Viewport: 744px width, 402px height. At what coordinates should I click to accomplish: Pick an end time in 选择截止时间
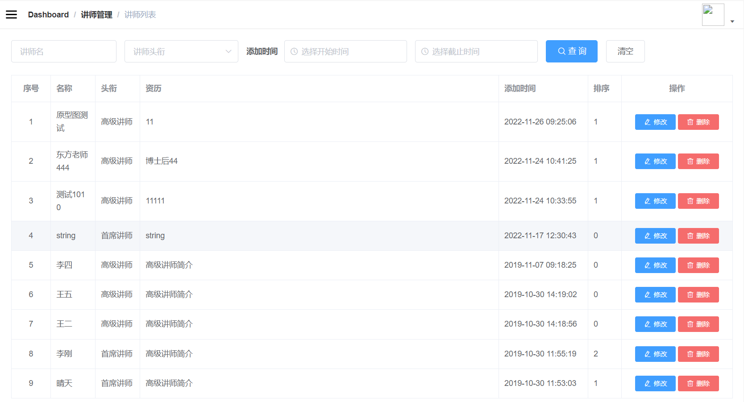(476, 51)
